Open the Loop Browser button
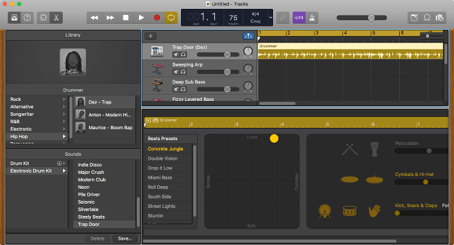The height and width of the screenshot is (245, 454). pyautogui.click(x=427, y=18)
